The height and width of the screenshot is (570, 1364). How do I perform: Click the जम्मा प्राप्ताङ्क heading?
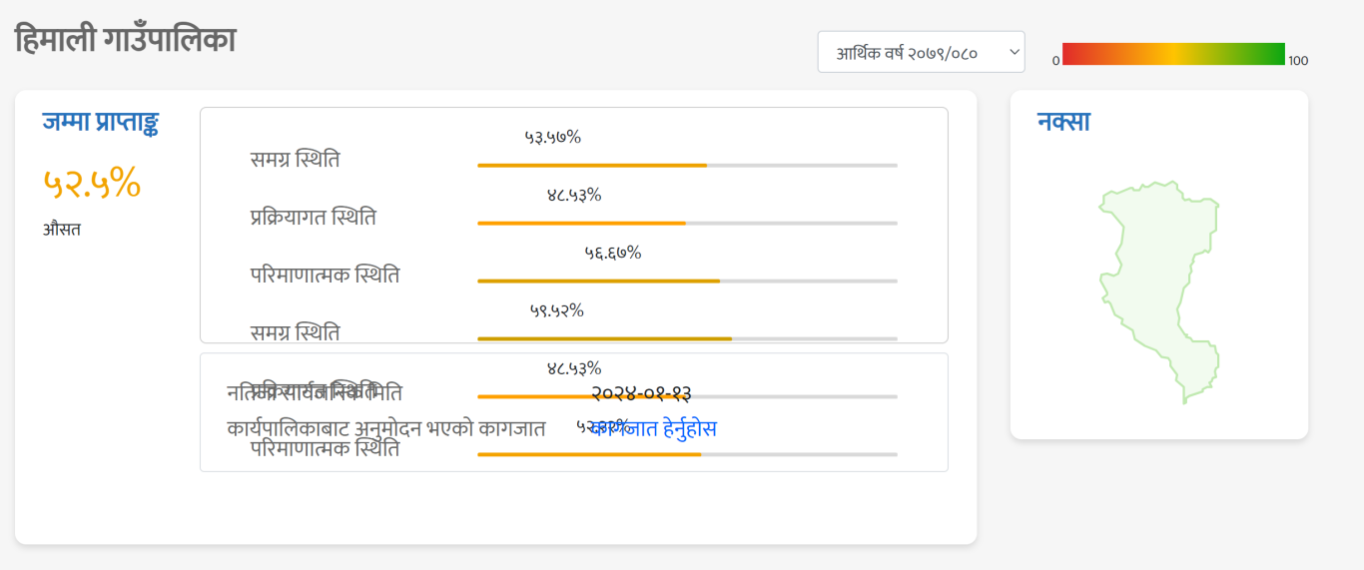pos(101,122)
